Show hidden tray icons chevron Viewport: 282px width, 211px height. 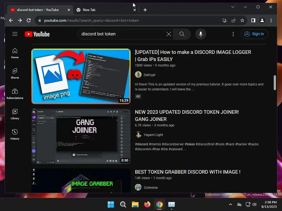tap(231, 204)
